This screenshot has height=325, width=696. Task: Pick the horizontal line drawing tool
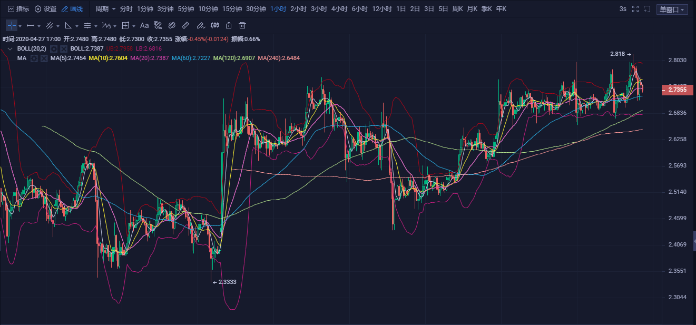[x=31, y=25]
